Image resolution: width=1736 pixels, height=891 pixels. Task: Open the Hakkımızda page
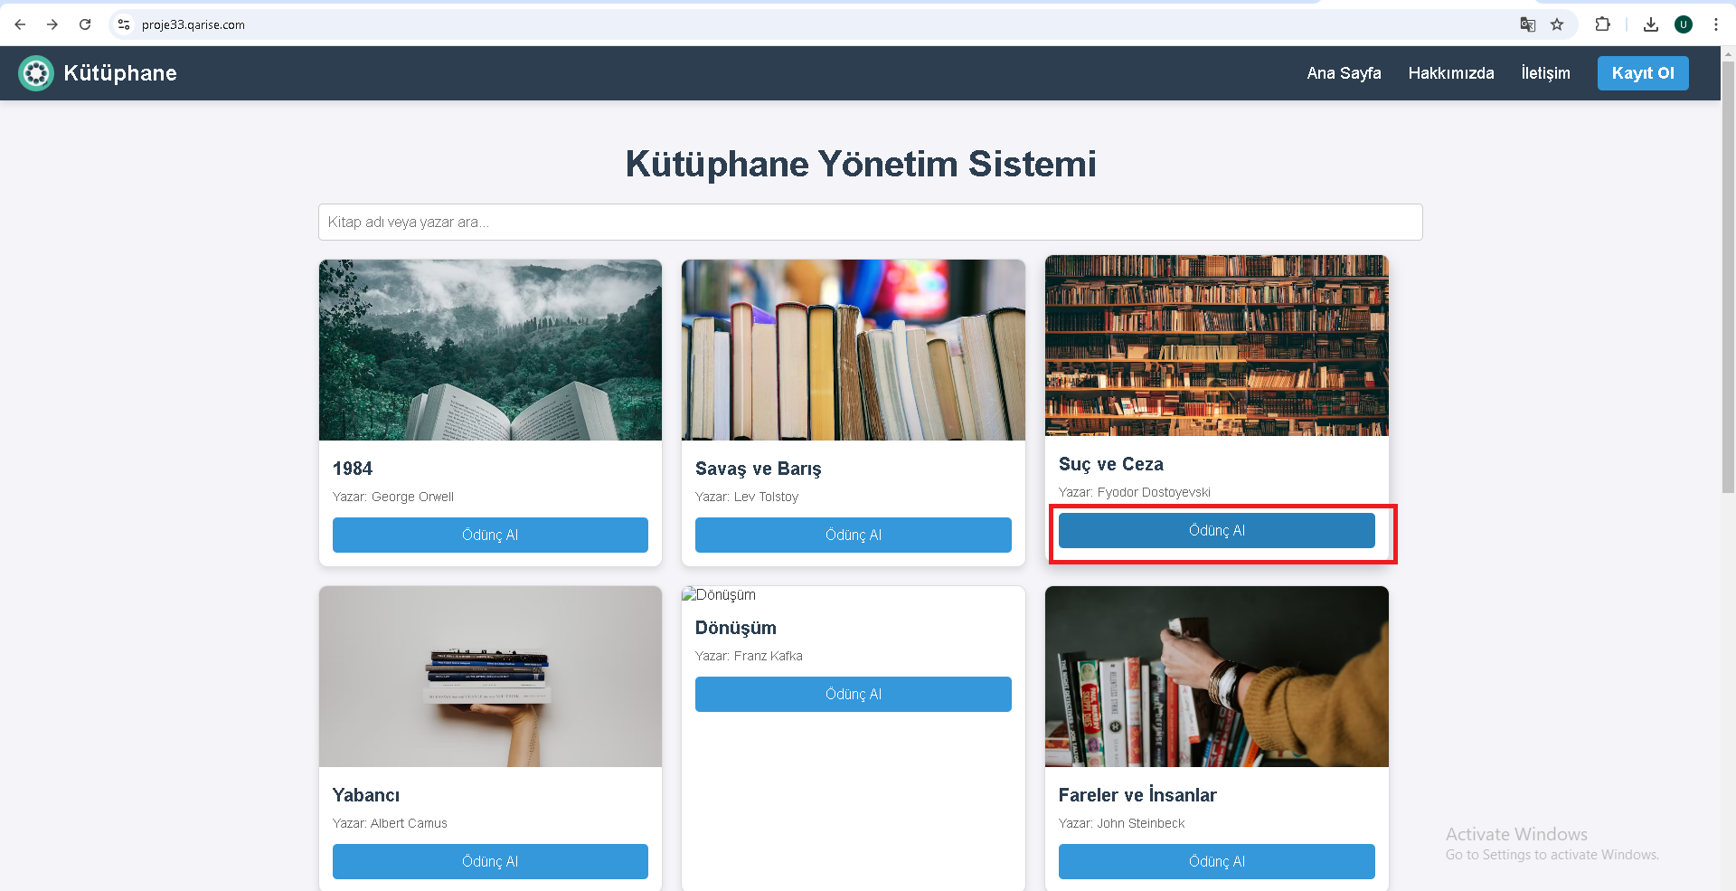(x=1451, y=73)
